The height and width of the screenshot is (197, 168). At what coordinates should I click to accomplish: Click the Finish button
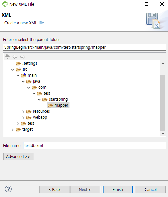118,189
